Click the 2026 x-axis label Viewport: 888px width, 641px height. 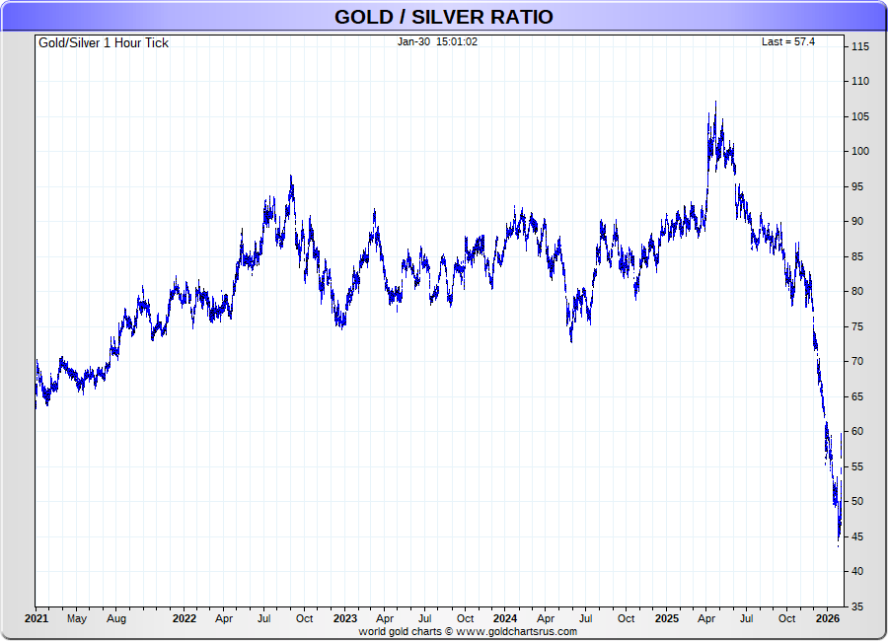coord(828,619)
